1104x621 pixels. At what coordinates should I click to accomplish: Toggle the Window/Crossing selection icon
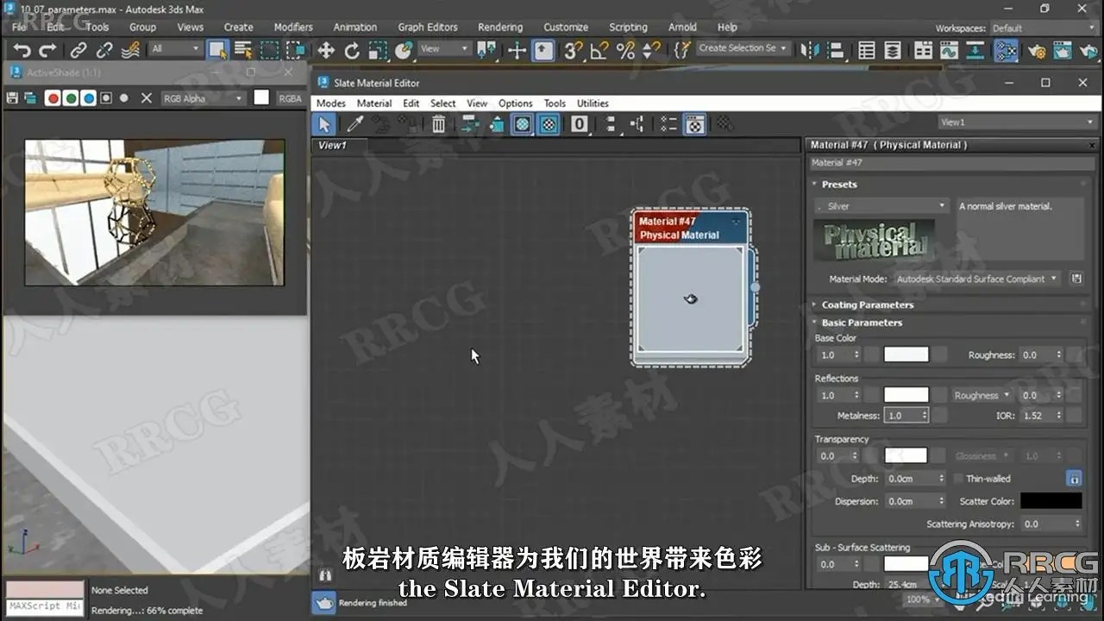pyautogui.click(x=296, y=51)
